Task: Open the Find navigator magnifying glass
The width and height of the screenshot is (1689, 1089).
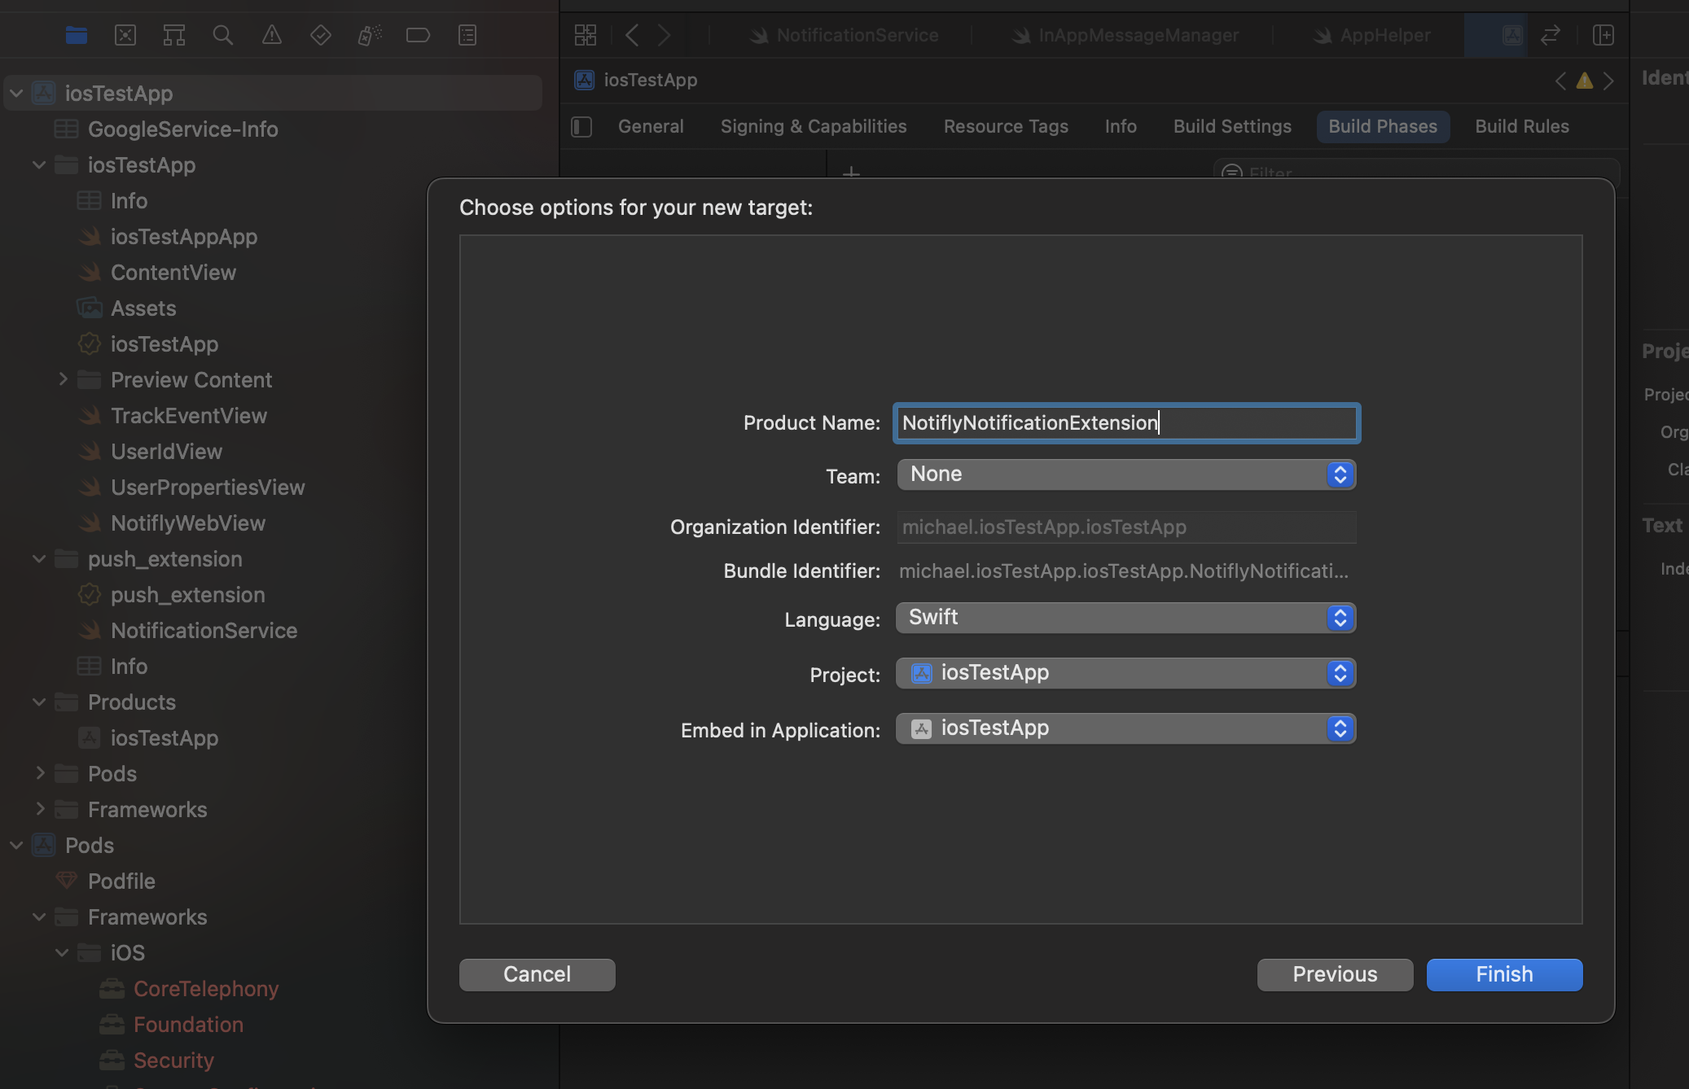Action: tap(223, 35)
